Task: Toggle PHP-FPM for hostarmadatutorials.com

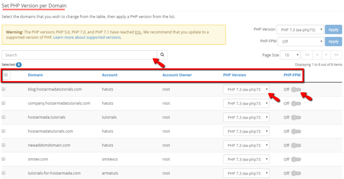Action: (296, 131)
